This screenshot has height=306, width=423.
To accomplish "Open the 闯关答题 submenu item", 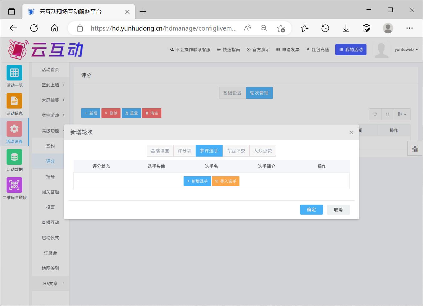I will pos(50,192).
